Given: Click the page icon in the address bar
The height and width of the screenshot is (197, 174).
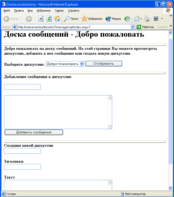Looking at the screenshot, I should (x=15, y=27).
